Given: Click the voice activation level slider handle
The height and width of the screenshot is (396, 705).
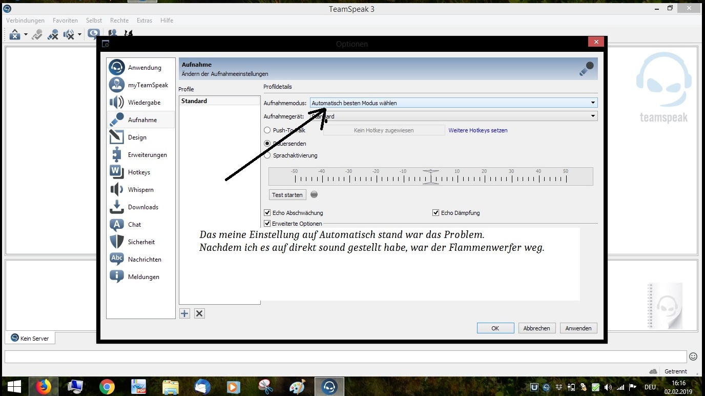Looking at the screenshot, I should 430,176.
